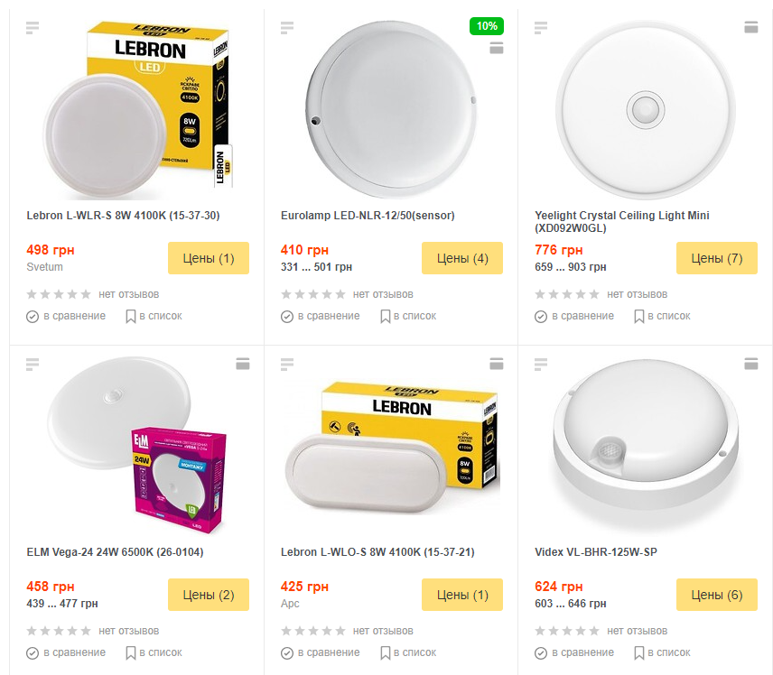Click gray card icon on Yeelight product
Image resolution: width=773 pixels, height=675 pixels.
(x=750, y=27)
